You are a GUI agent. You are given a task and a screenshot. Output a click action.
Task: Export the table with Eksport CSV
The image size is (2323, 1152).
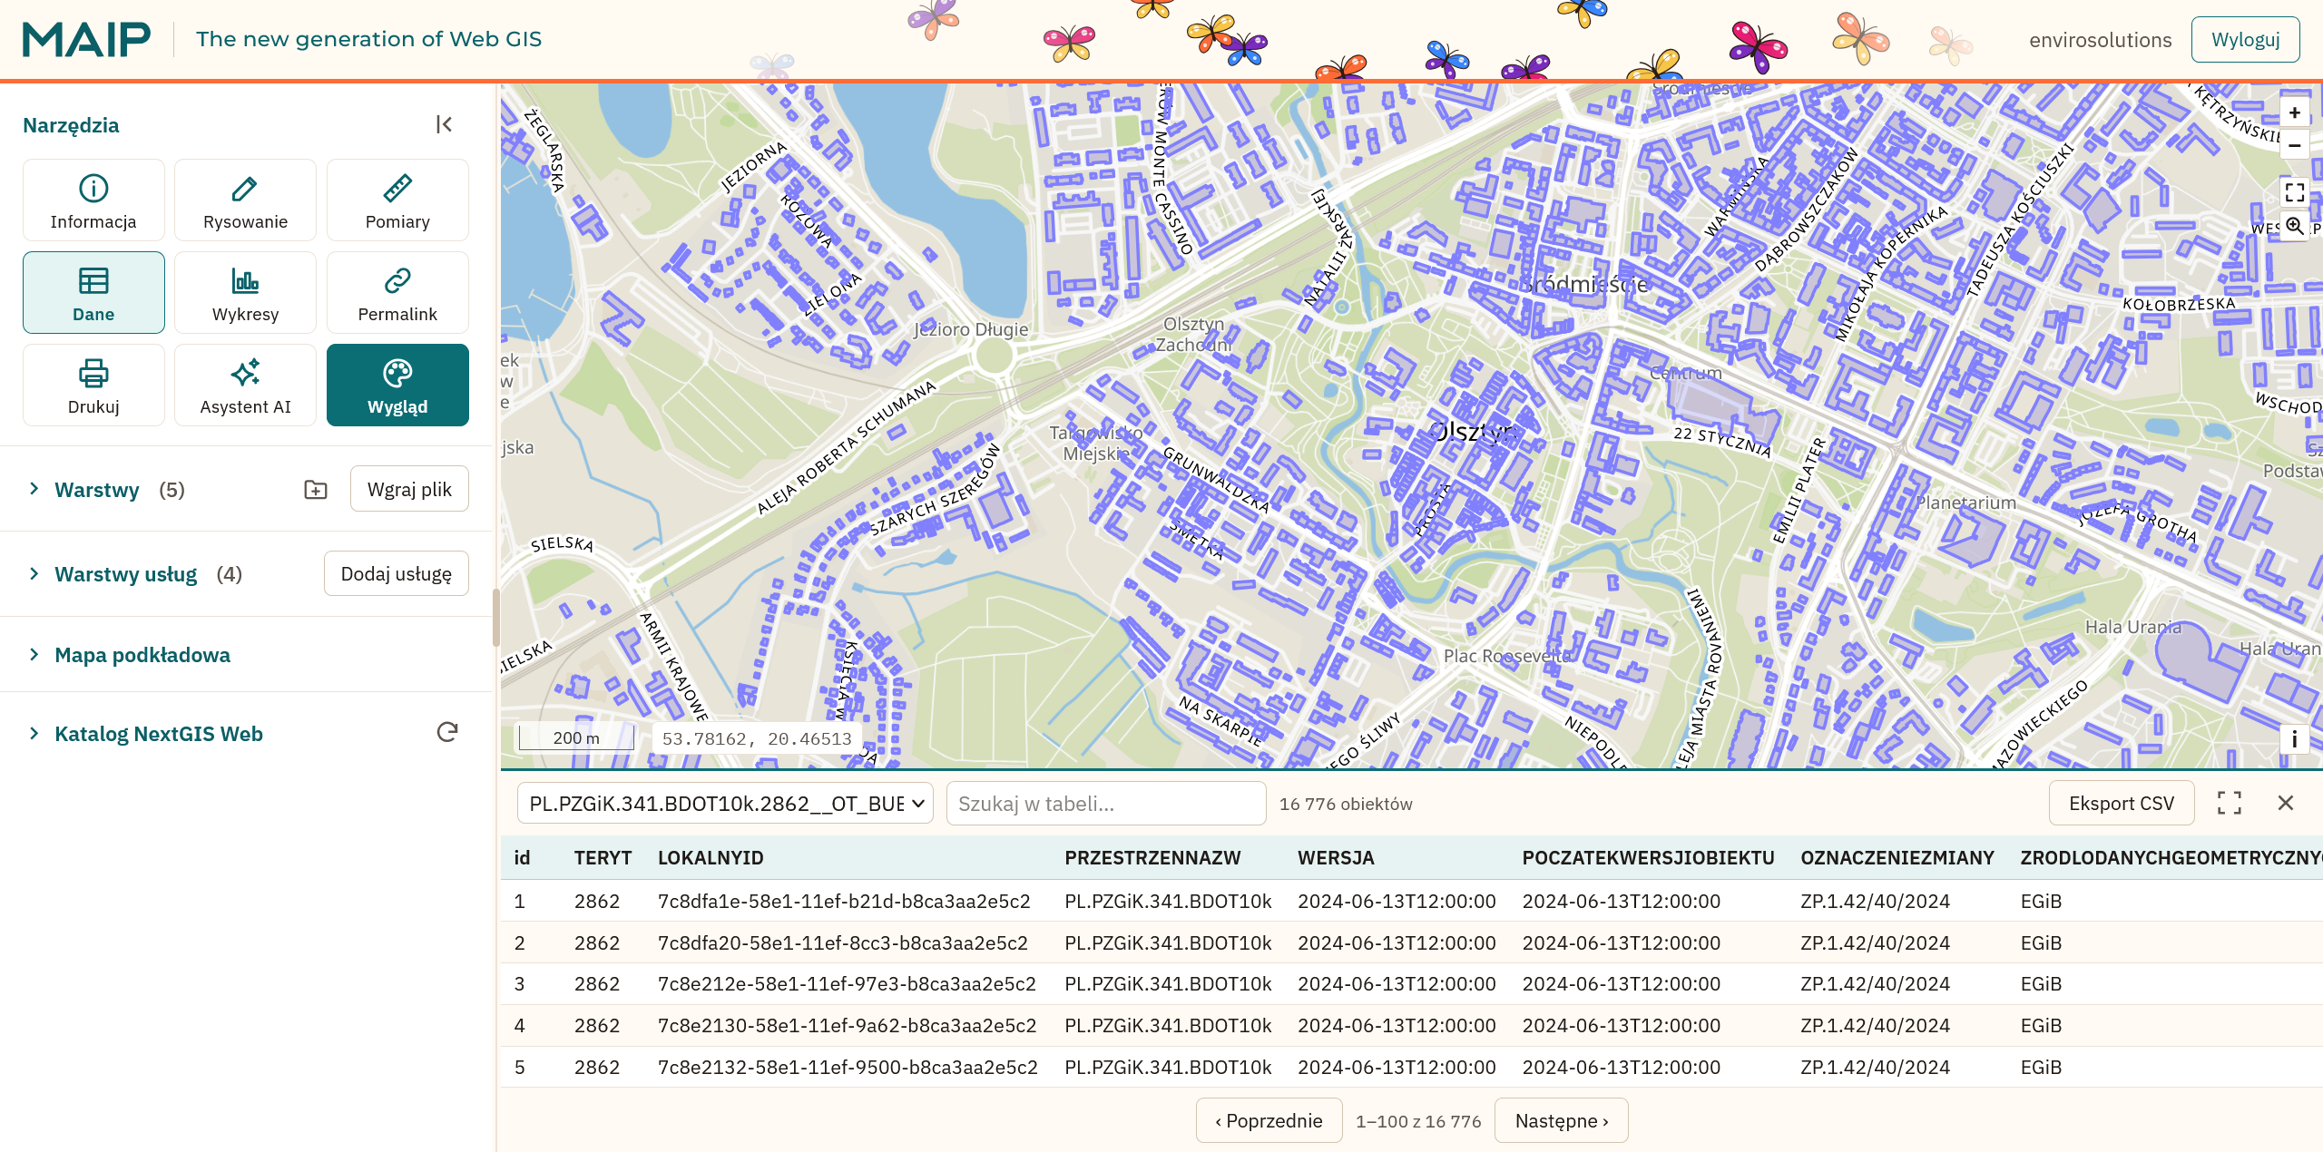click(x=2122, y=804)
